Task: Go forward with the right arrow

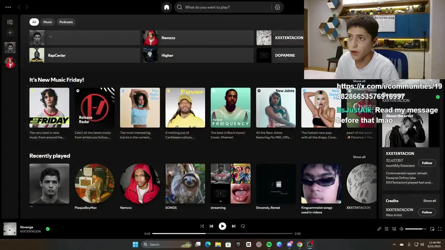Action: pos(27,7)
